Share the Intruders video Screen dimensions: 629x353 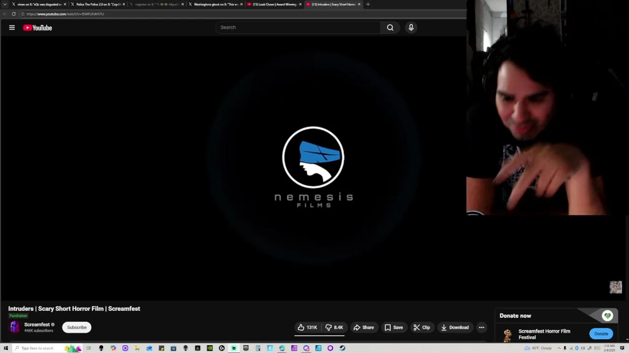coord(364,328)
